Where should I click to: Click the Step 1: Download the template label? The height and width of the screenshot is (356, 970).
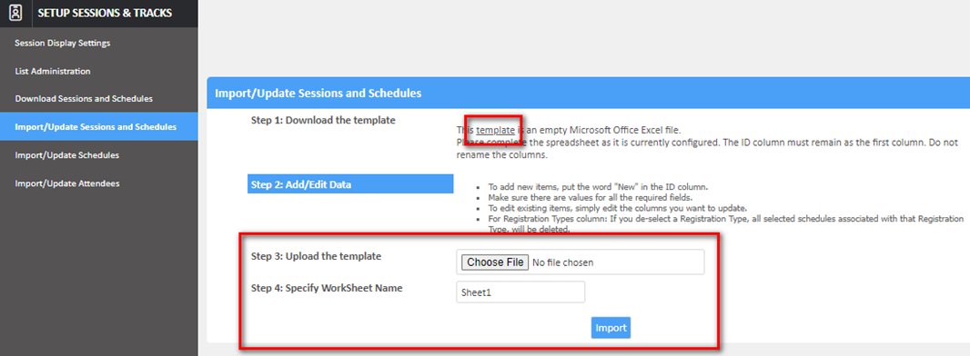(323, 120)
